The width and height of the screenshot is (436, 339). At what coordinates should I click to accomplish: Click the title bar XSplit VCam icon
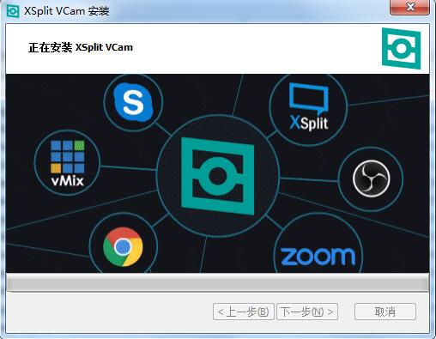click(x=13, y=11)
